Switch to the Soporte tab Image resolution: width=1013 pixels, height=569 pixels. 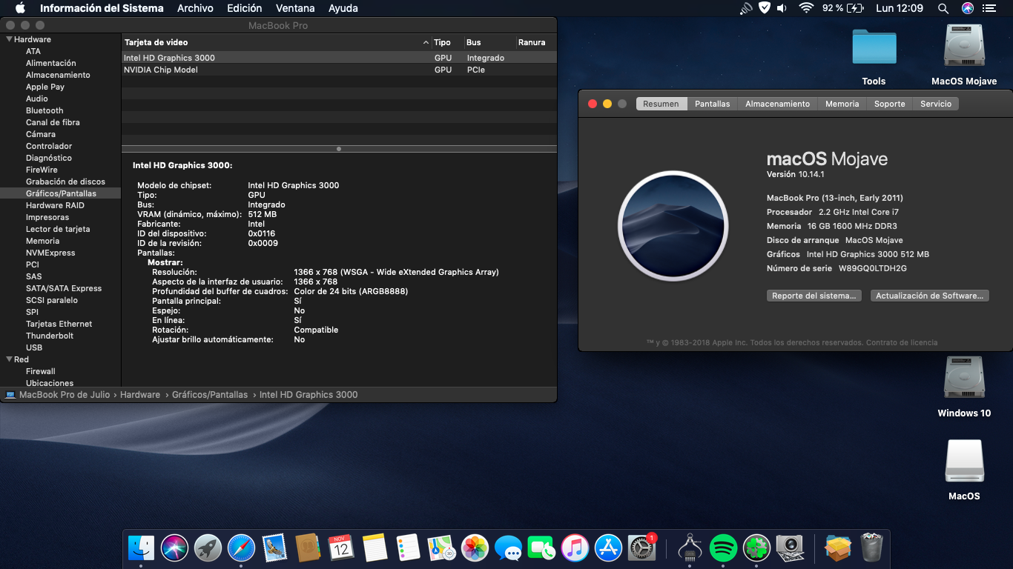[x=889, y=104]
